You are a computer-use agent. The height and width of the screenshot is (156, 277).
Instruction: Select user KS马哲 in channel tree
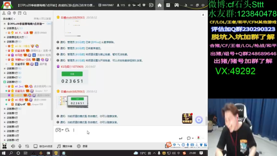tap(19, 55)
